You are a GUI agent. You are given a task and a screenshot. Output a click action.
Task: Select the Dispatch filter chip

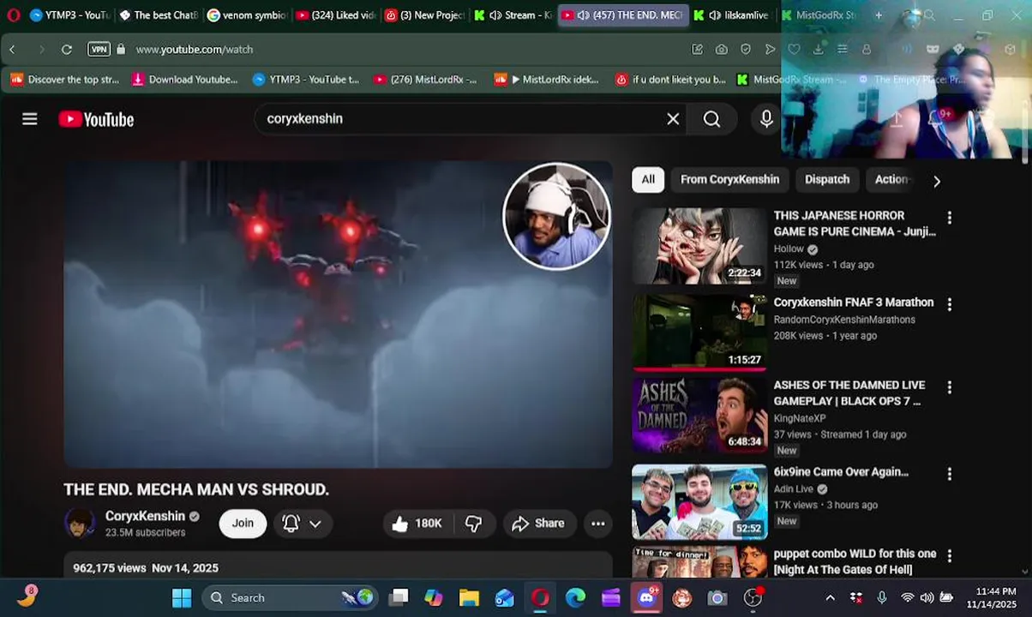827,179
